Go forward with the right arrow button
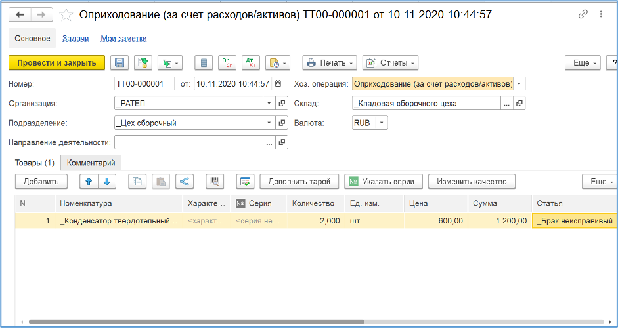618x329 pixels. click(40, 15)
